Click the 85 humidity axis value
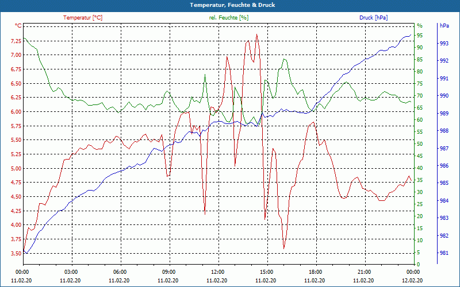The image size is (460, 287). pos(420,60)
